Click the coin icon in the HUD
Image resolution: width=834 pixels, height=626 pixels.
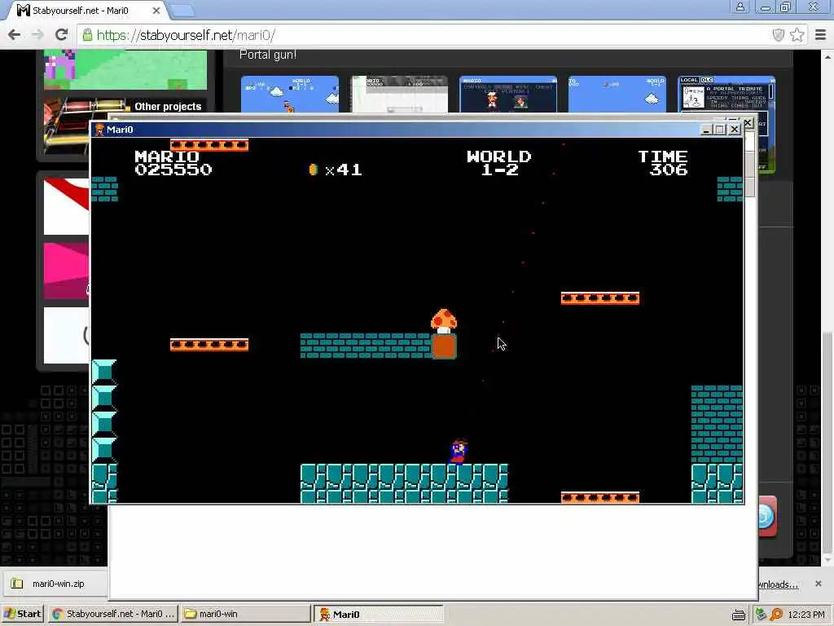coord(314,170)
